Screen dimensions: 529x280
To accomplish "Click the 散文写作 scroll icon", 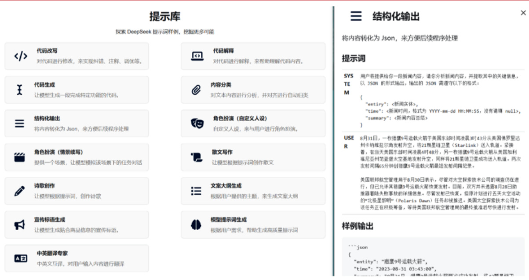I will tap(196, 158).
